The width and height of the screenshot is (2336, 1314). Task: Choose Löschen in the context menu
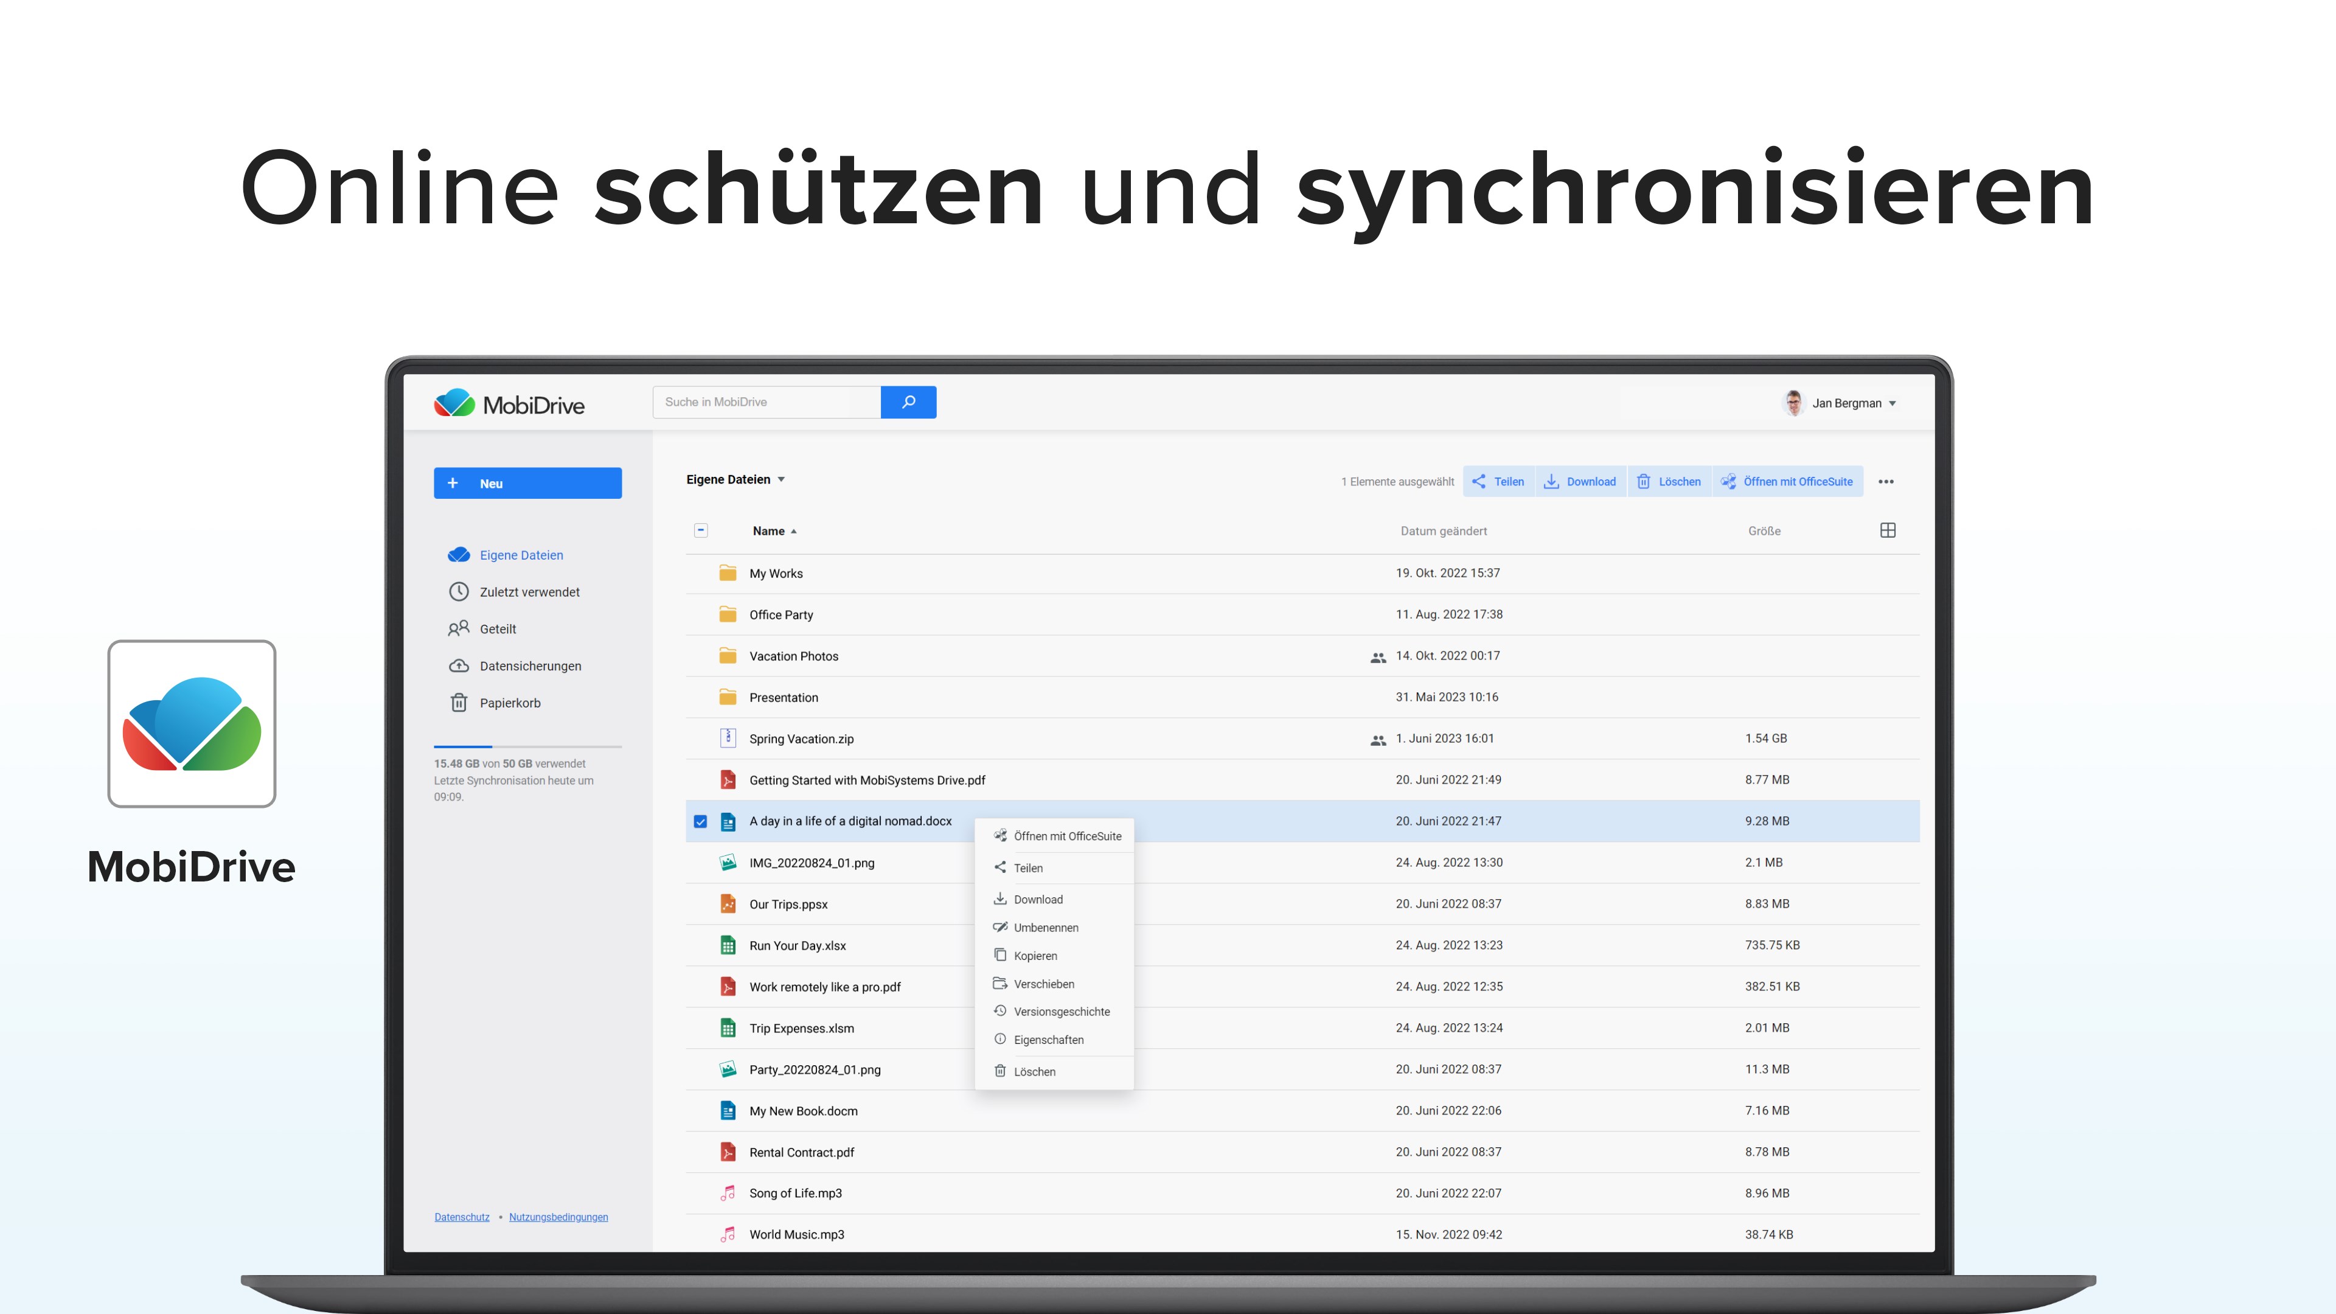coord(1055,1072)
